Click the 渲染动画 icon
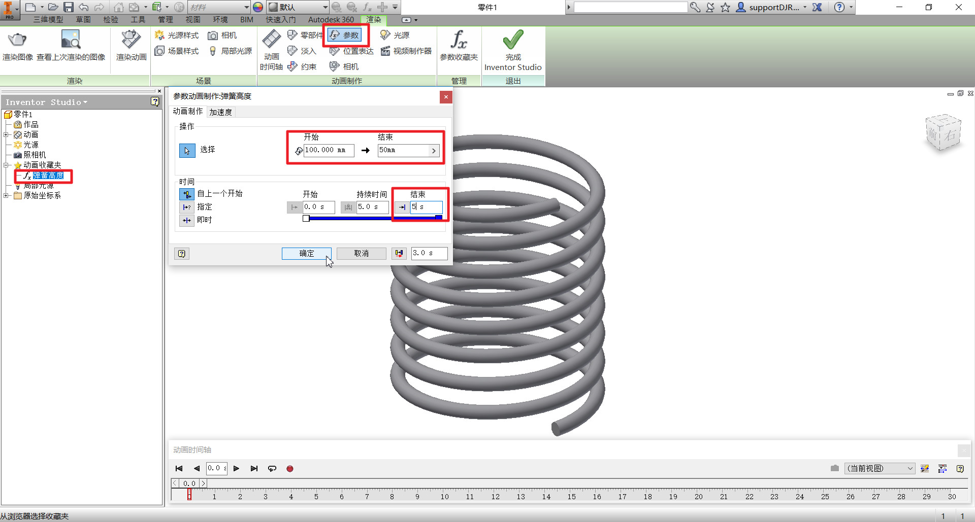The height and width of the screenshot is (522, 975). [131, 46]
